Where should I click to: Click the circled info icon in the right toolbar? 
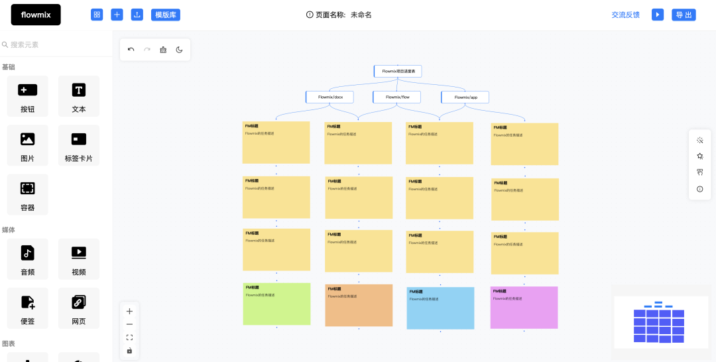click(x=699, y=189)
